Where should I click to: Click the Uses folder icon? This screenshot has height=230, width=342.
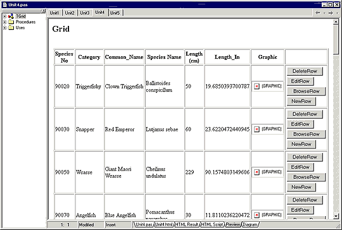click(x=11, y=28)
